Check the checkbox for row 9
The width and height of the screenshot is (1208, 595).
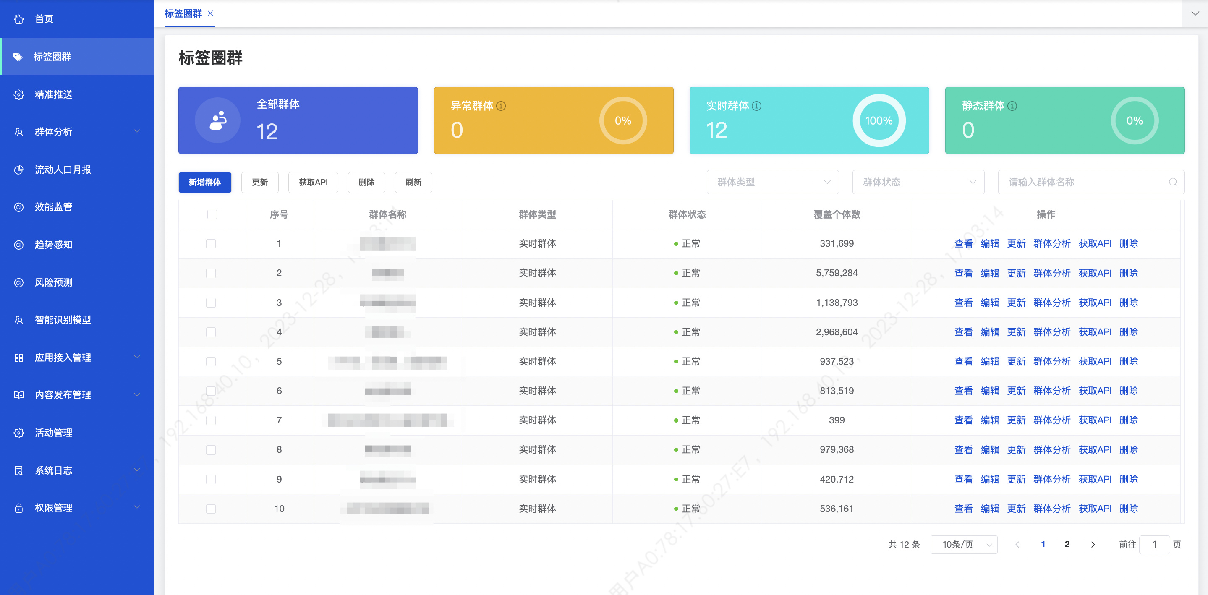211,479
